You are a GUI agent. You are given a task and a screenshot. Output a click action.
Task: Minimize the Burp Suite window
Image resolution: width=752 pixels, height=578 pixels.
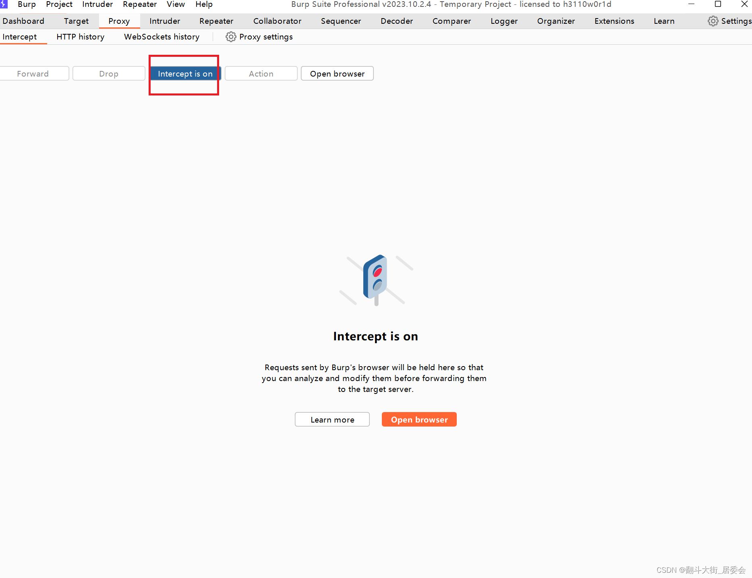point(691,4)
